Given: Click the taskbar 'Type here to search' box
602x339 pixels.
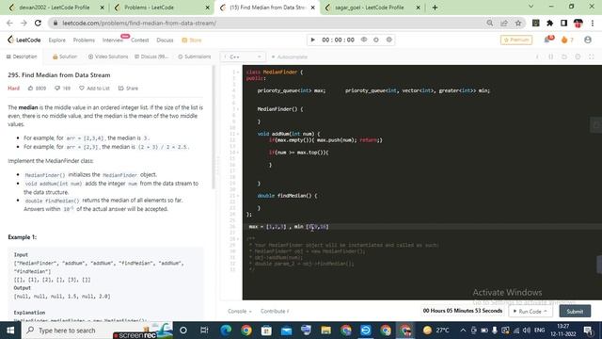Looking at the screenshot, I should [x=67, y=331].
